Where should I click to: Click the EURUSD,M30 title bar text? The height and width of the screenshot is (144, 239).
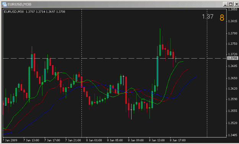20,4
